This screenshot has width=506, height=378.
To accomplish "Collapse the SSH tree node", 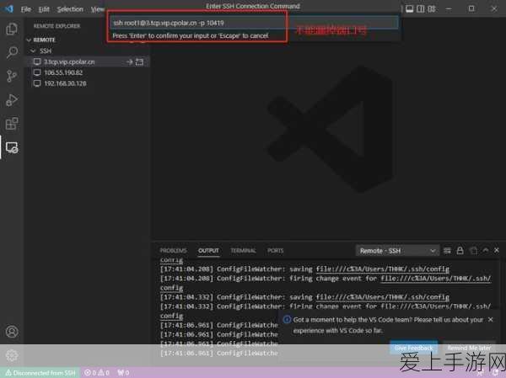I will pos(33,51).
